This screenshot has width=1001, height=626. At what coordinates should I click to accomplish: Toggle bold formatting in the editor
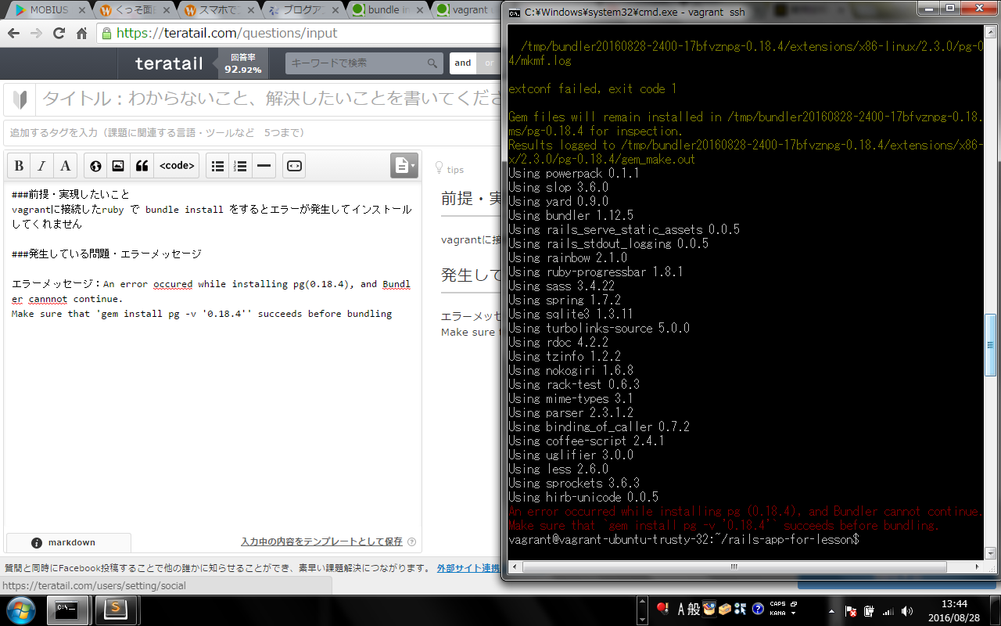pyautogui.click(x=20, y=166)
